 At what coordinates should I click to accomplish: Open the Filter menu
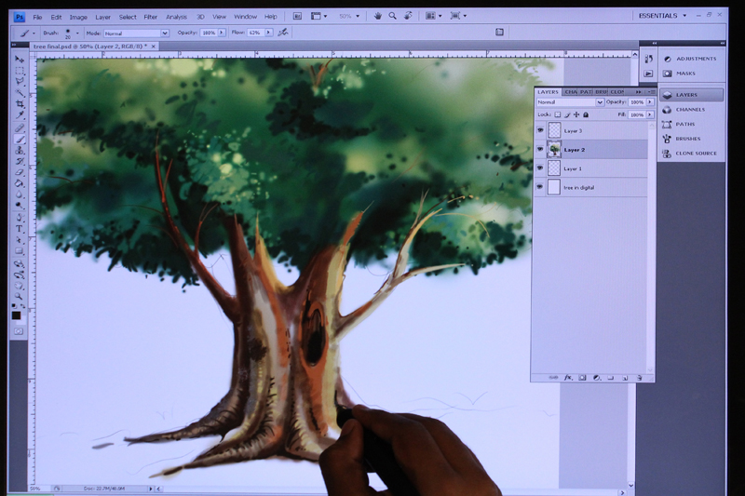point(150,17)
